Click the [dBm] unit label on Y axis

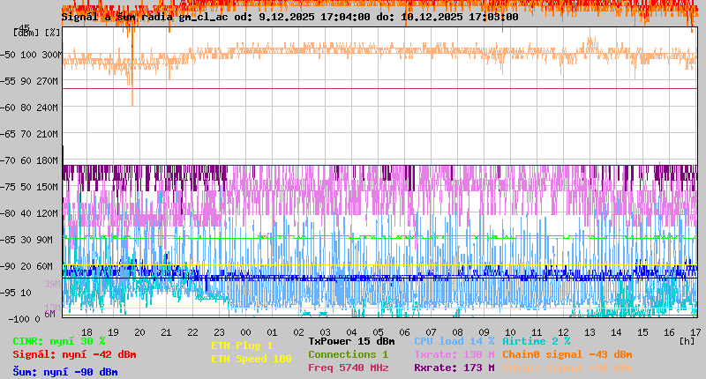pos(26,32)
